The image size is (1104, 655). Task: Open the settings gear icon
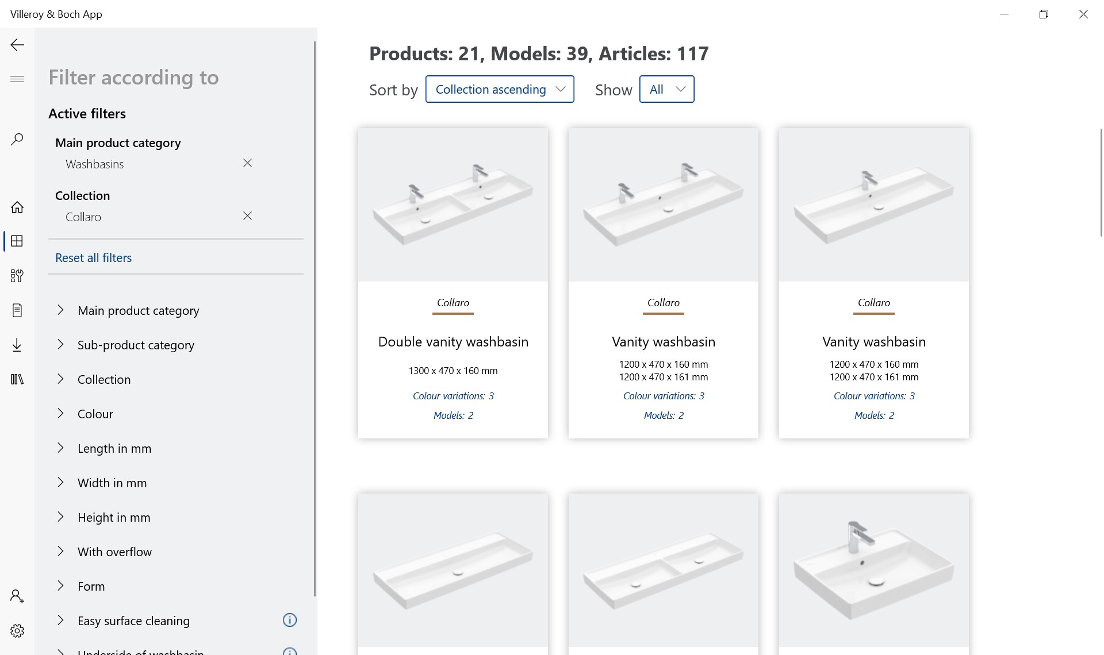[17, 631]
